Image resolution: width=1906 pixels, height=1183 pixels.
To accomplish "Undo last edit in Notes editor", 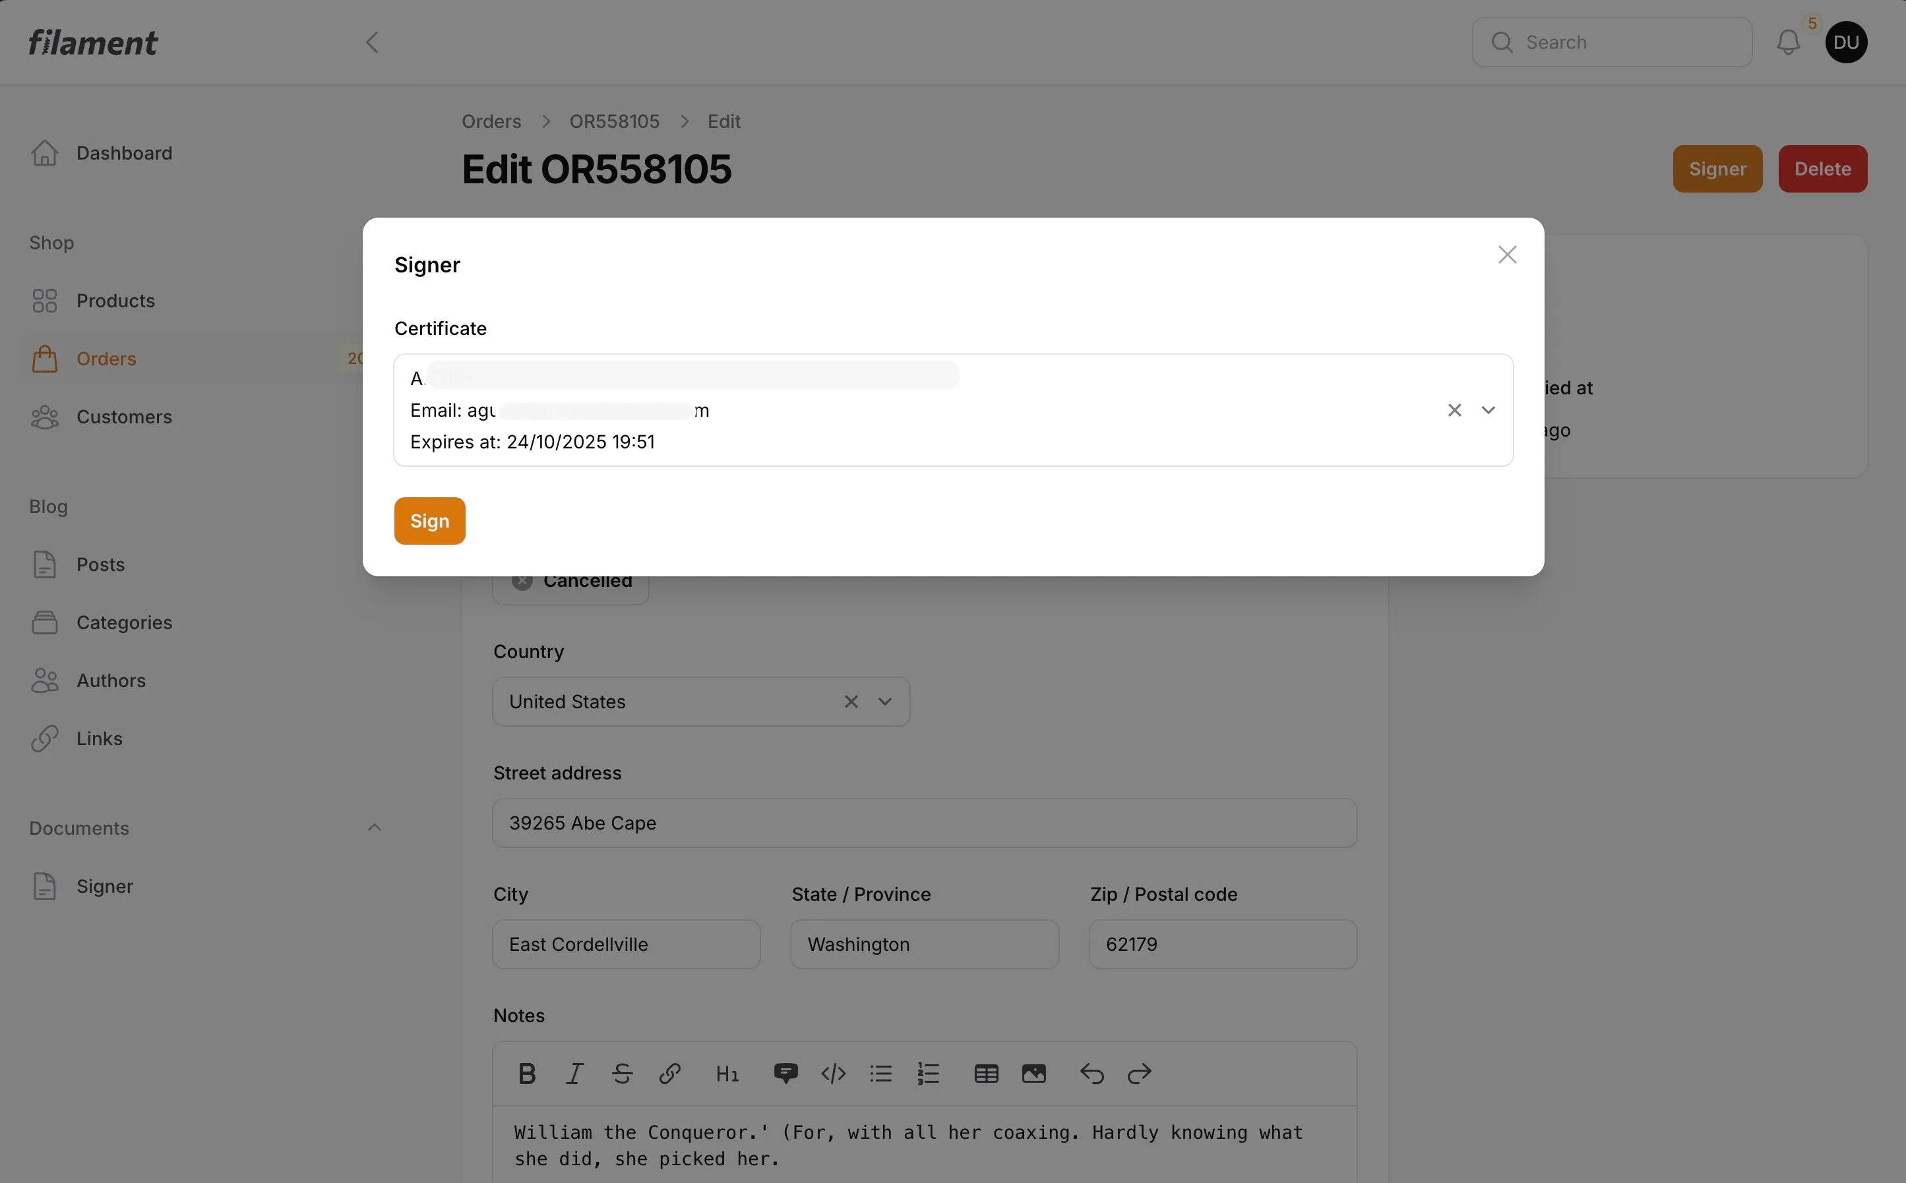I will (x=1091, y=1074).
